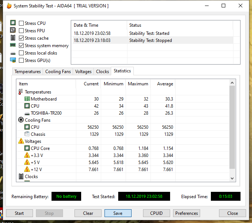The image size is (252, 223).
Task: Click the Start button
Action: [x=19, y=213]
